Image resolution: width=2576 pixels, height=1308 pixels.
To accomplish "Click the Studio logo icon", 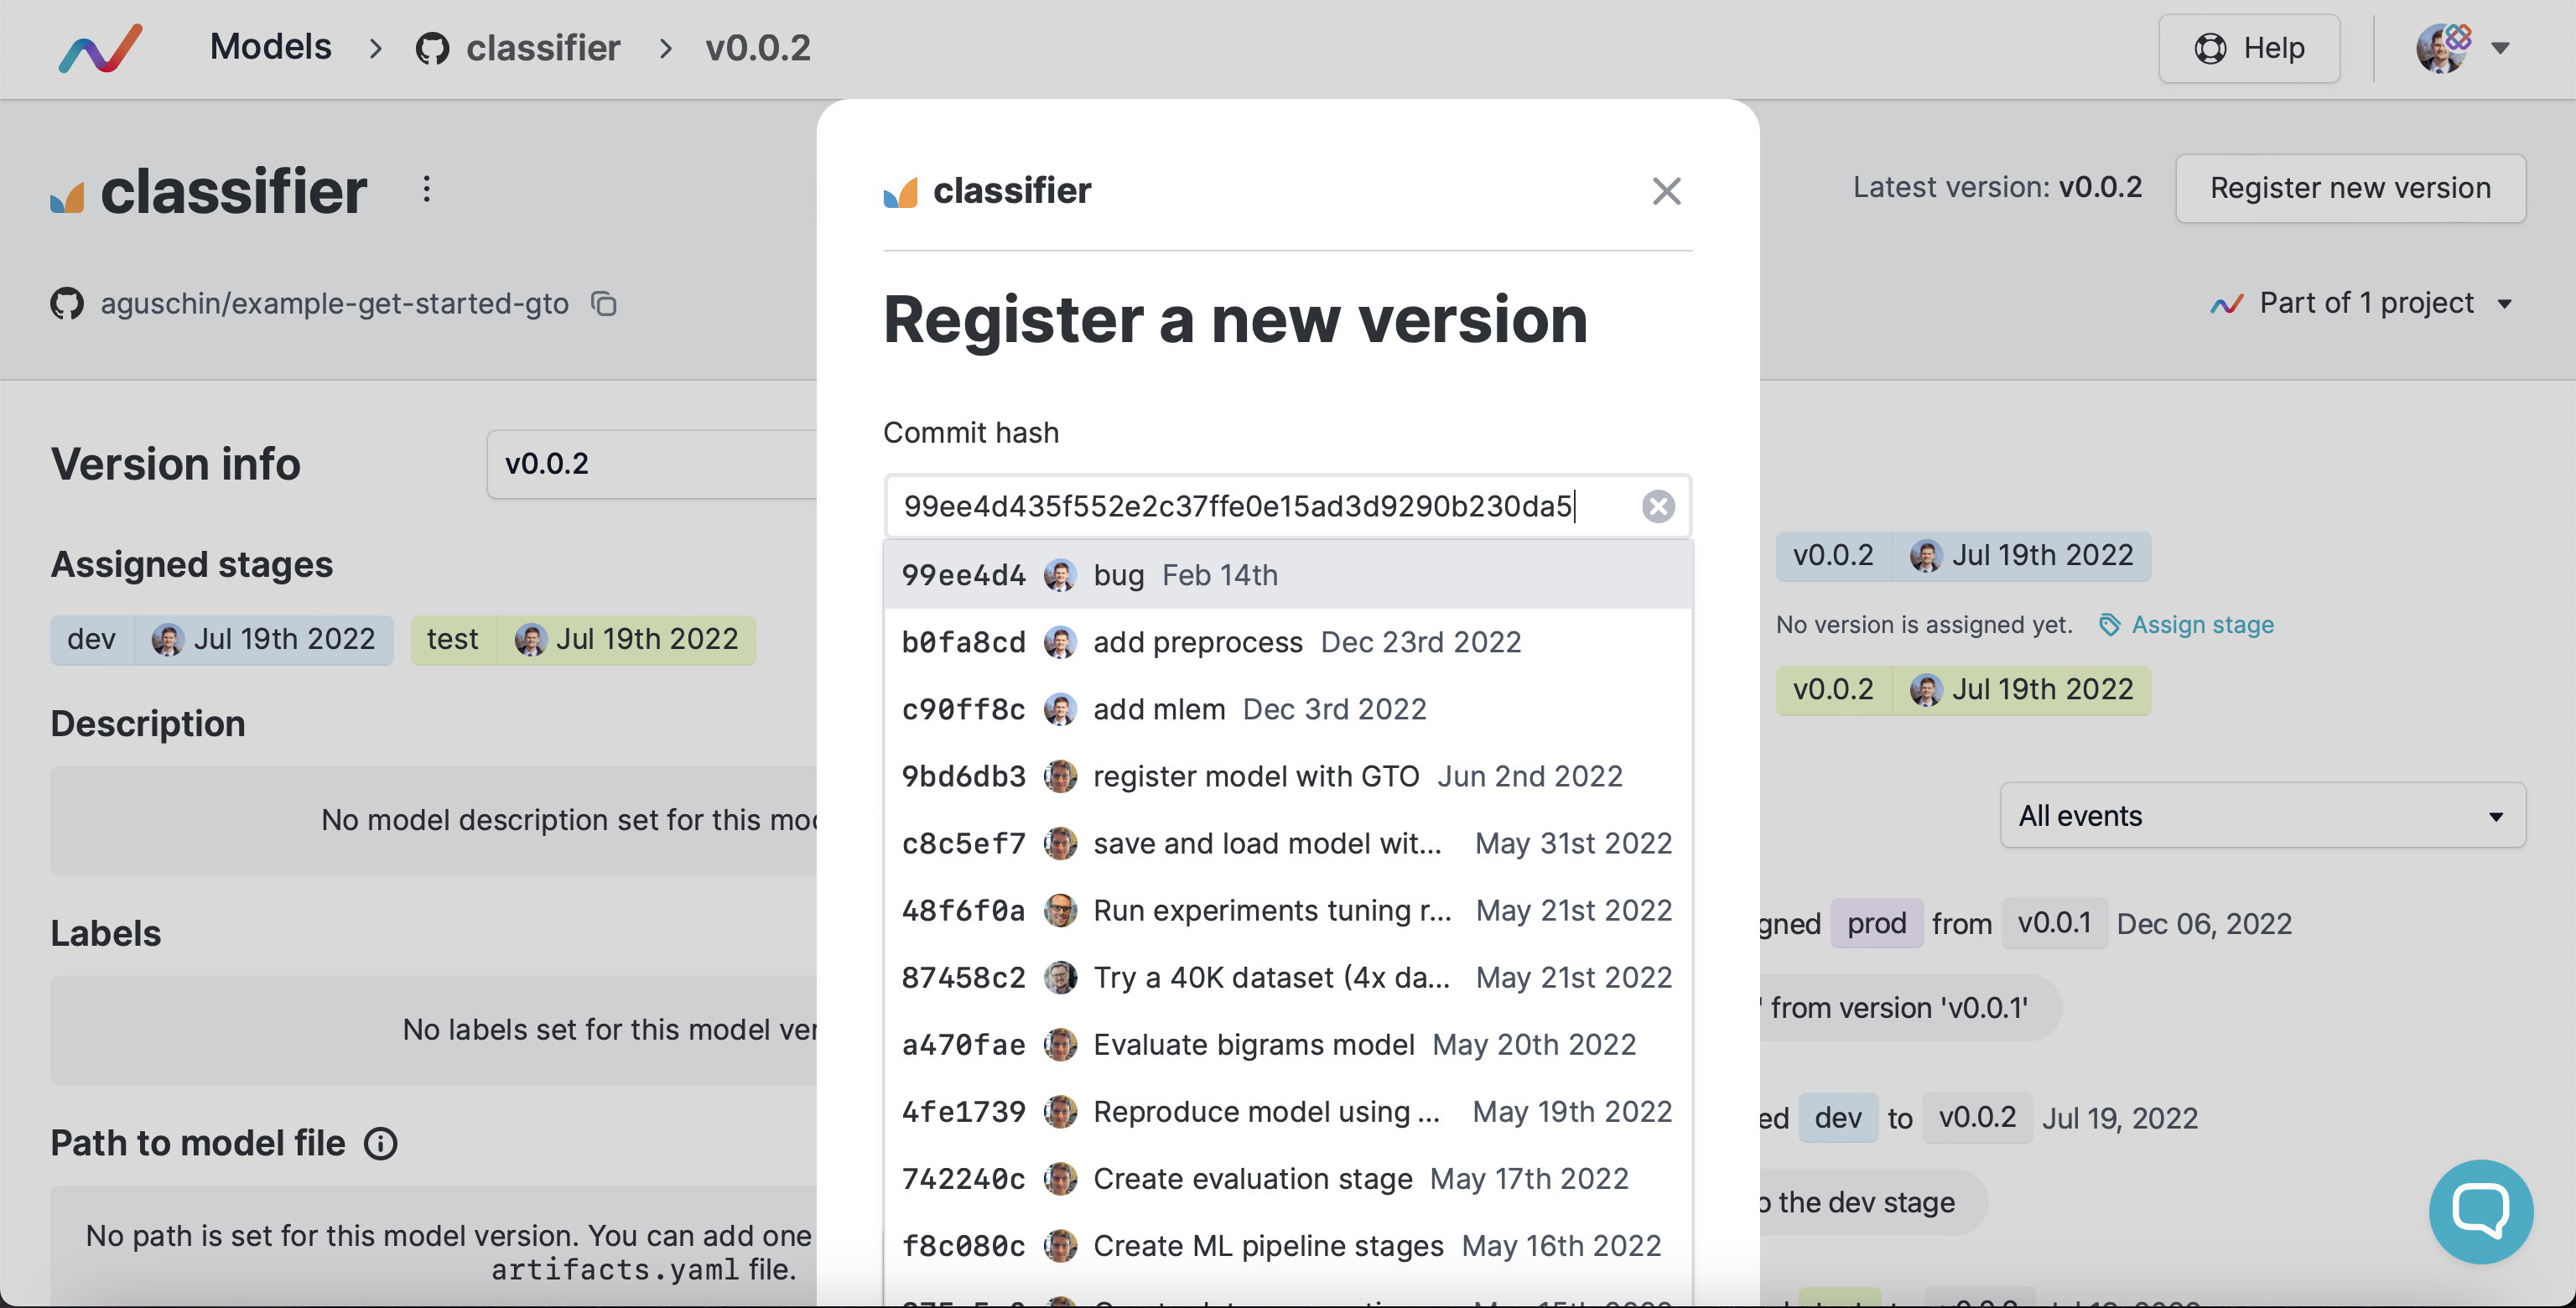I will pyautogui.click(x=101, y=47).
